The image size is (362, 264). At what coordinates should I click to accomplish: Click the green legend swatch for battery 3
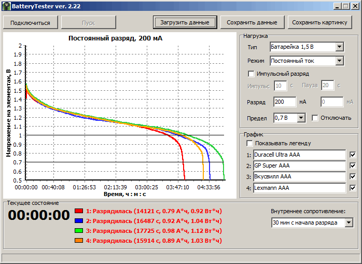tap(79, 231)
